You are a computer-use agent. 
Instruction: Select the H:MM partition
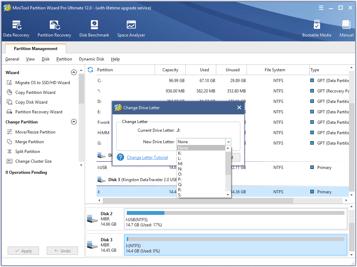click(103, 133)
